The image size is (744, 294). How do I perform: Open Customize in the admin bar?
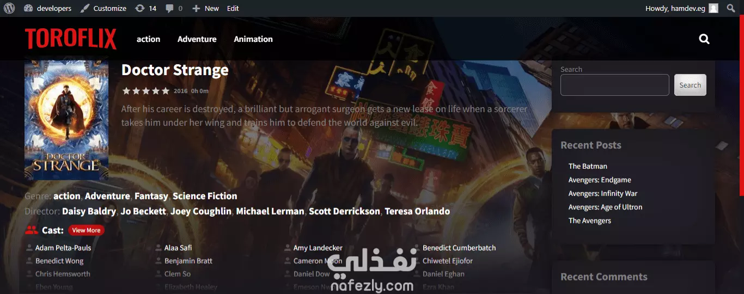click(103, 8)
